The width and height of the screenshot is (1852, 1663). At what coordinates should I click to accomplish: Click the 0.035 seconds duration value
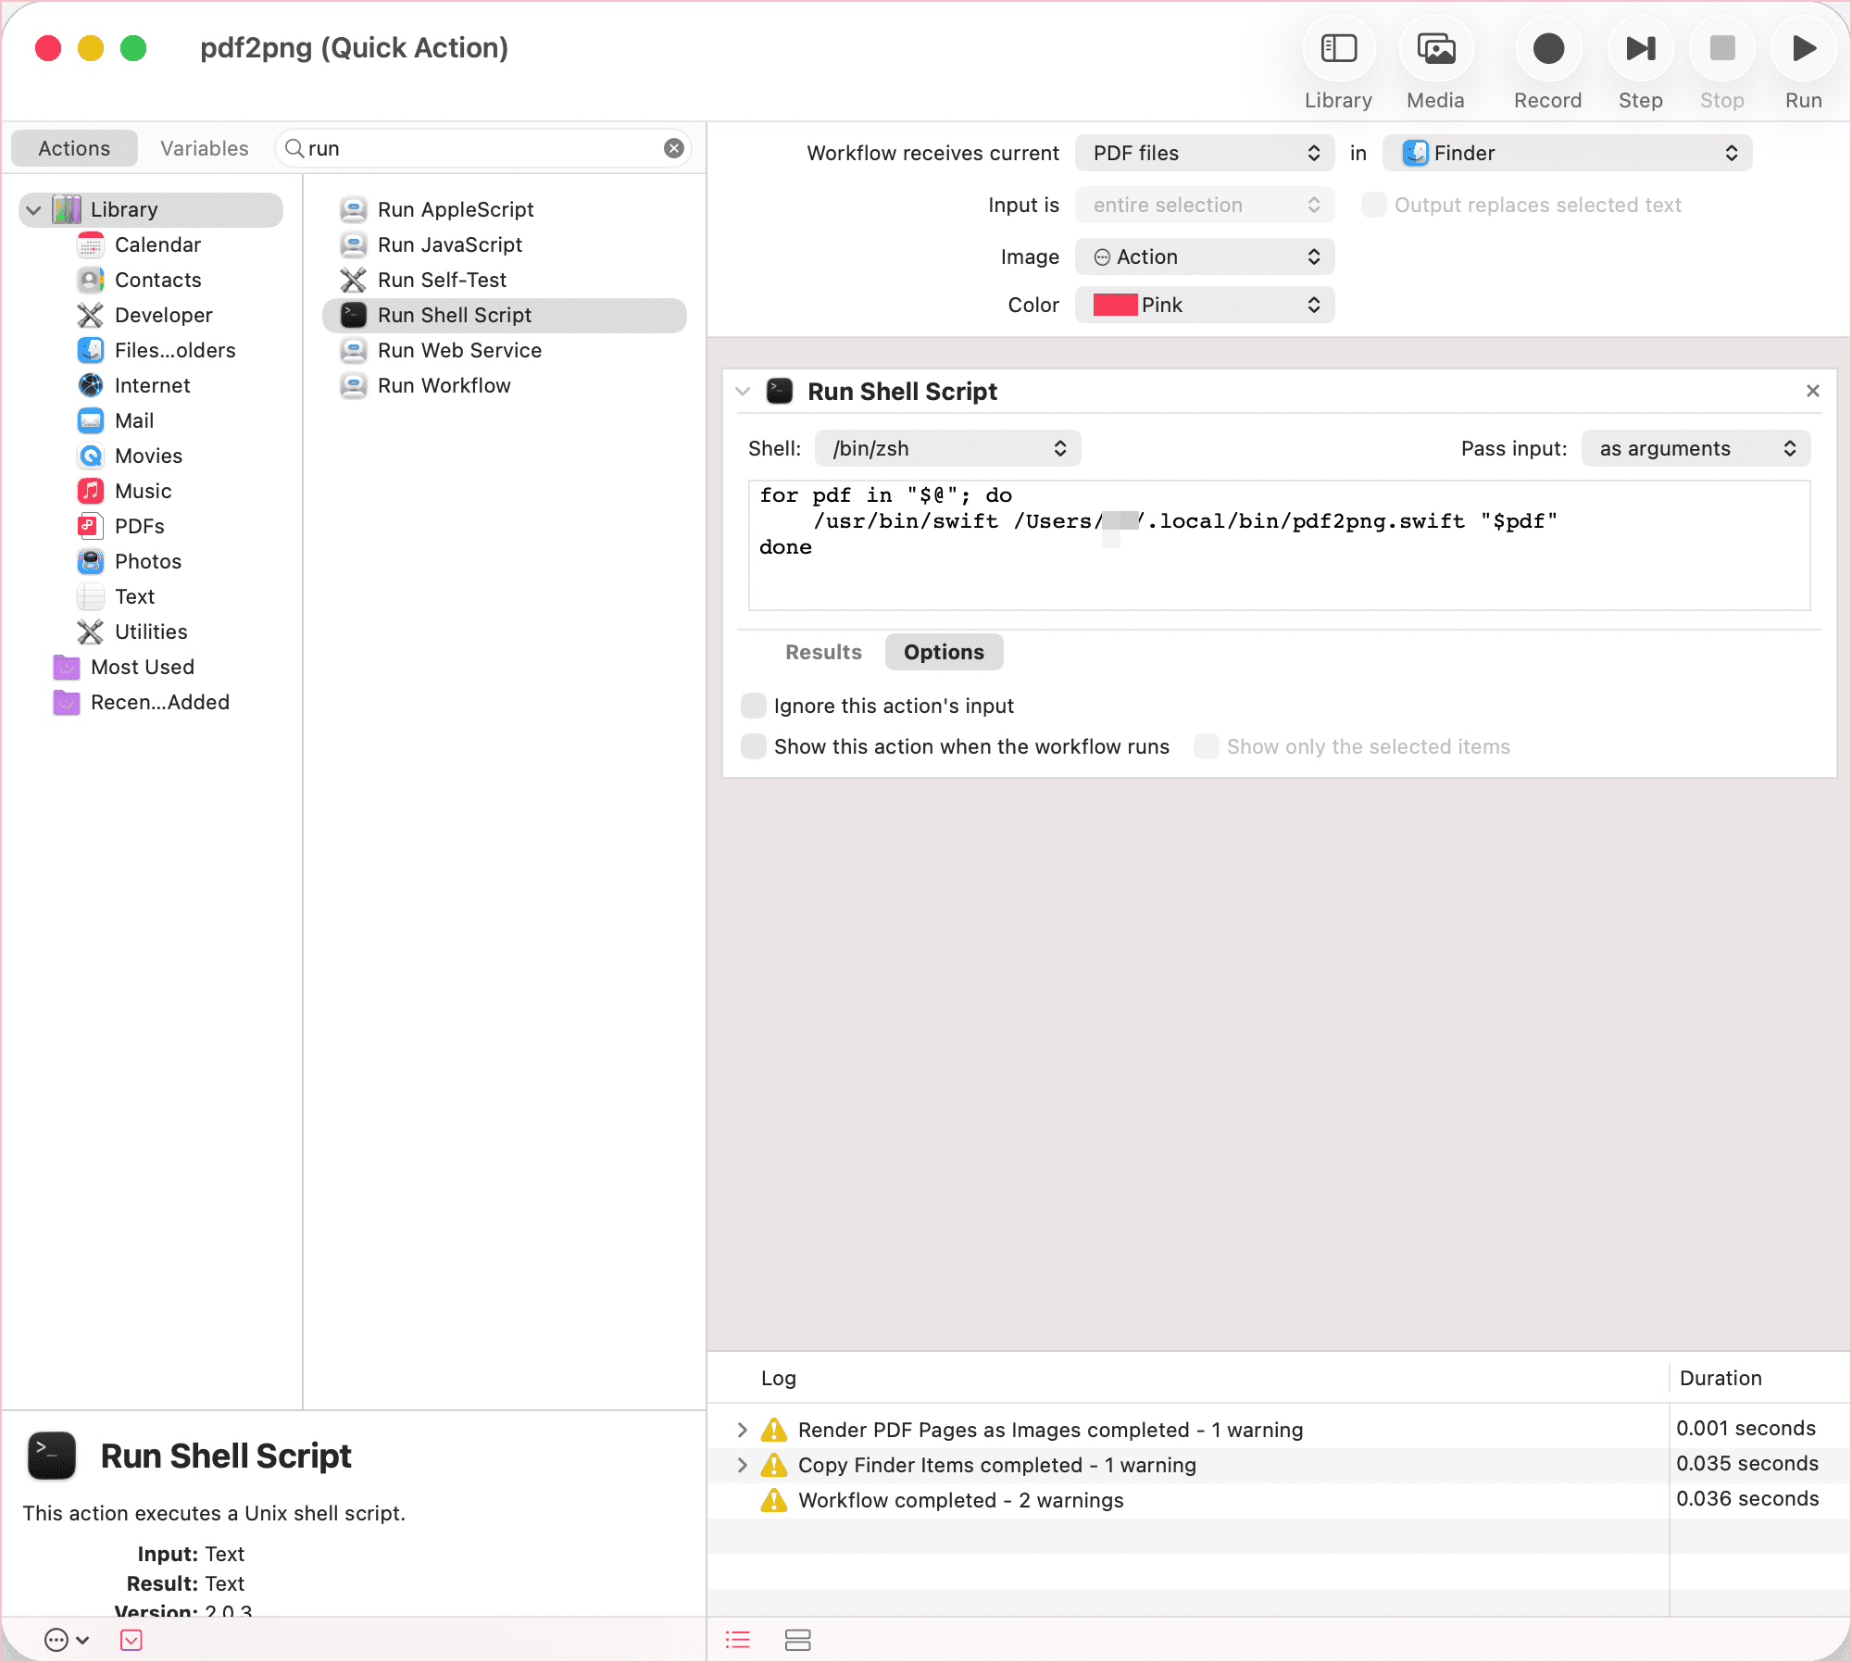[1746, 1463]
